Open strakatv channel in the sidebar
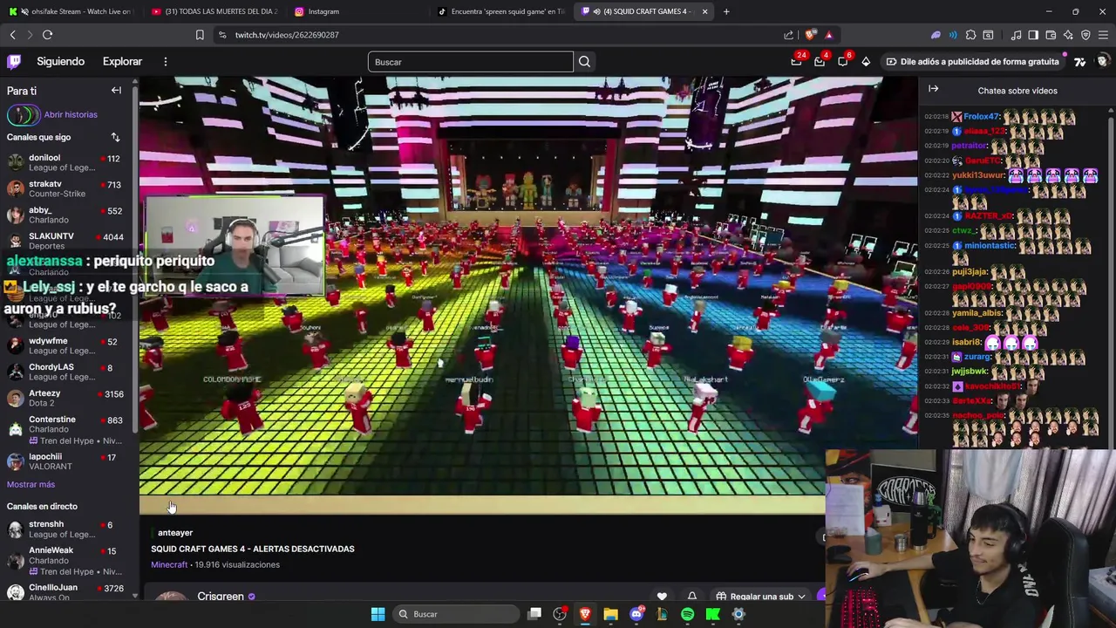The image size is (1116, 628). [x=68, y=189]
